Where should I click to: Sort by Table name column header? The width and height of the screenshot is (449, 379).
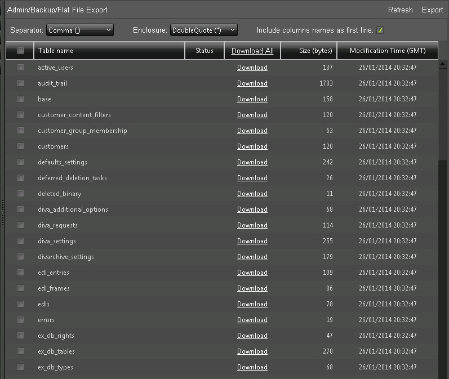[109, 50]
